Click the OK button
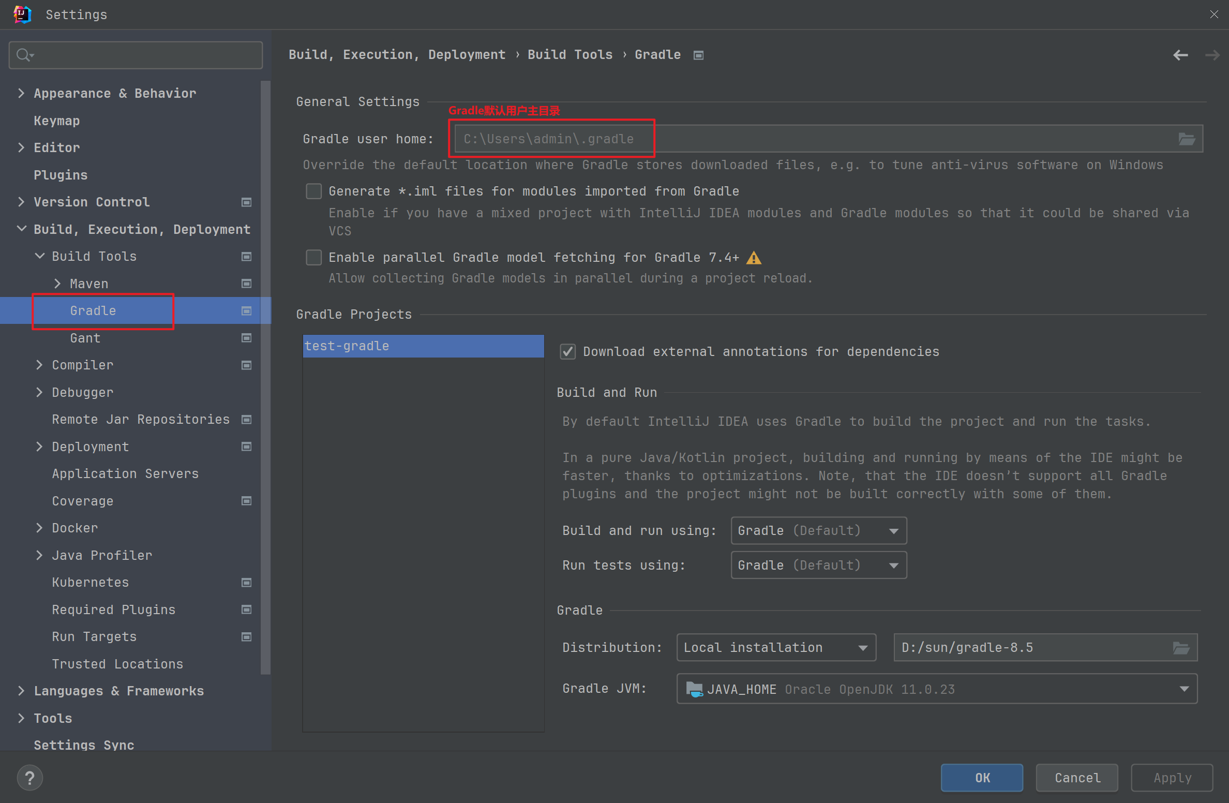 click(982, 778)
